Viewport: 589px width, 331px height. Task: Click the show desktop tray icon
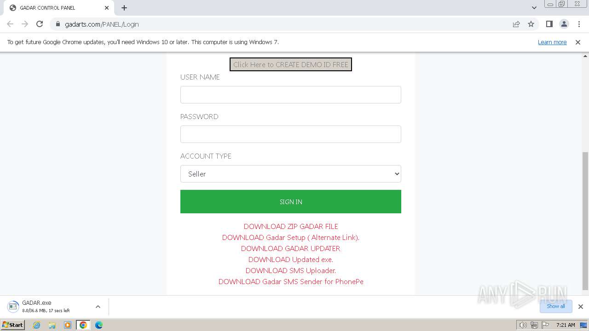[x=583, y=325]
